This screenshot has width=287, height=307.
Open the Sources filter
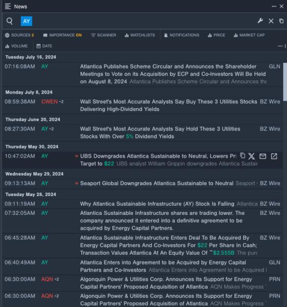coord(19,35)
